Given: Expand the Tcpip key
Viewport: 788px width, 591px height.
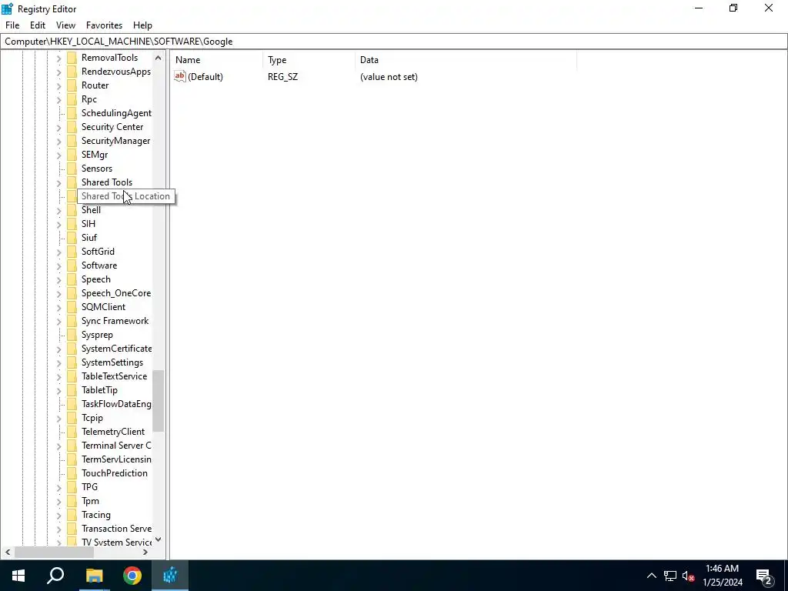Looking at the screenshot, I should 58,418.
